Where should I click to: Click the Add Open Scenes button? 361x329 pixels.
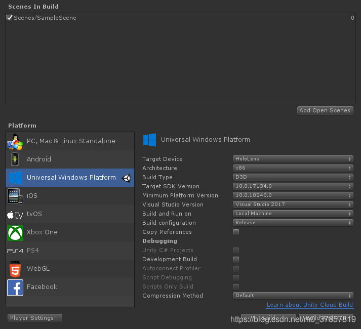pos(325,110)
